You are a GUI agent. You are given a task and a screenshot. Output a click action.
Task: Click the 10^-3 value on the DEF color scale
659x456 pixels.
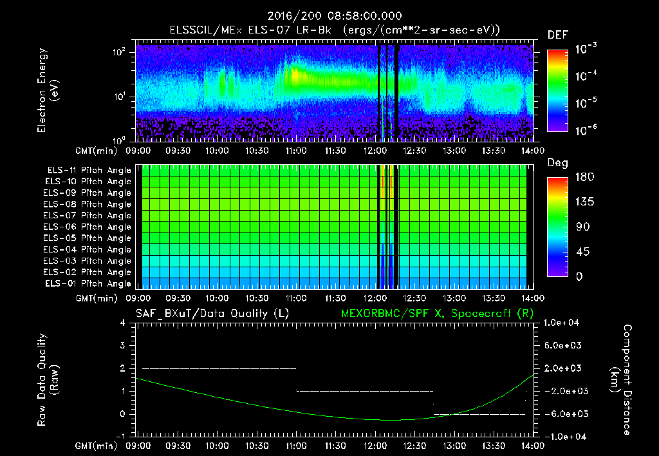click(x=586, y=49)
